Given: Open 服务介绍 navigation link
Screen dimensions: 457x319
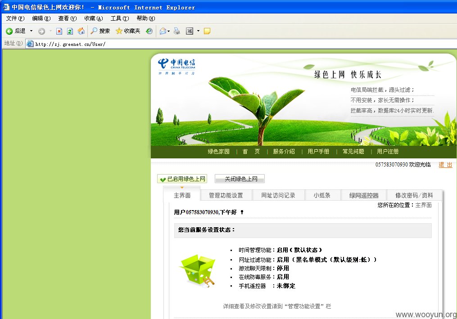Looking at the screenshot, I should pyautogui.click(x=284, y=152).
